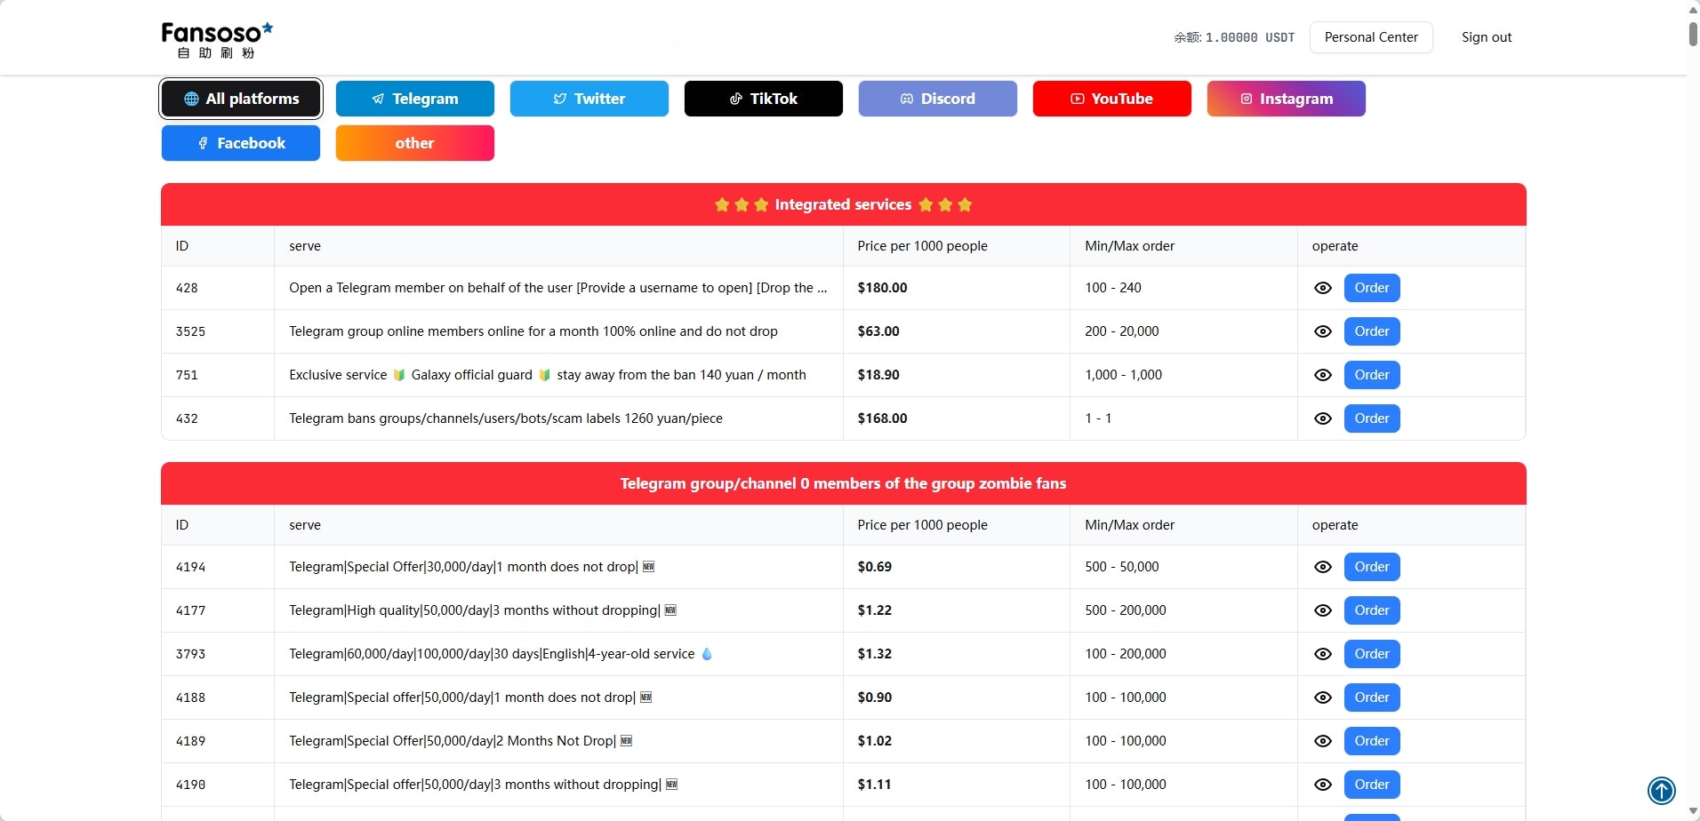This screenshot has width=1700, height=821.
Task: Order service 4188 special offer
Action: pyautogui.click(x=1372, y=697)
